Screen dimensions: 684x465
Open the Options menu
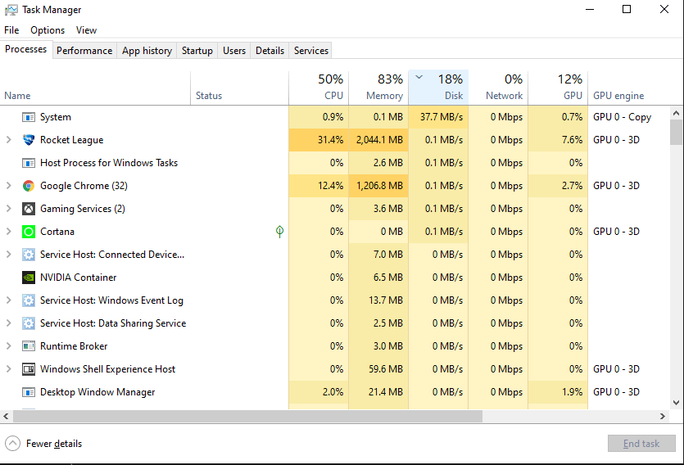pos(48,30)
